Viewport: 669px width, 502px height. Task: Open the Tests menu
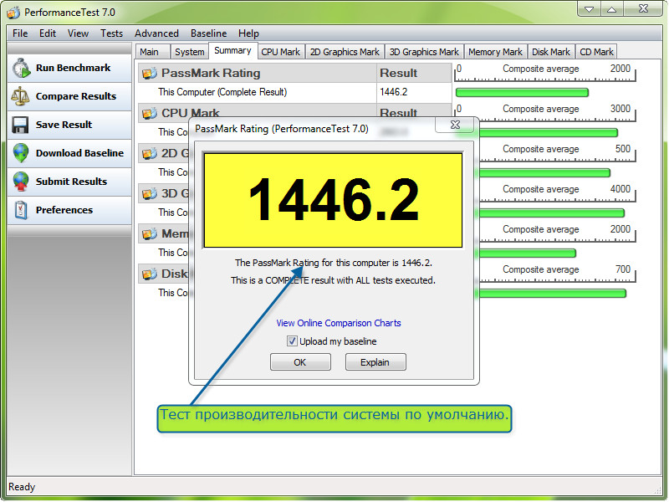pyautogui.click(x=111, y=33)
